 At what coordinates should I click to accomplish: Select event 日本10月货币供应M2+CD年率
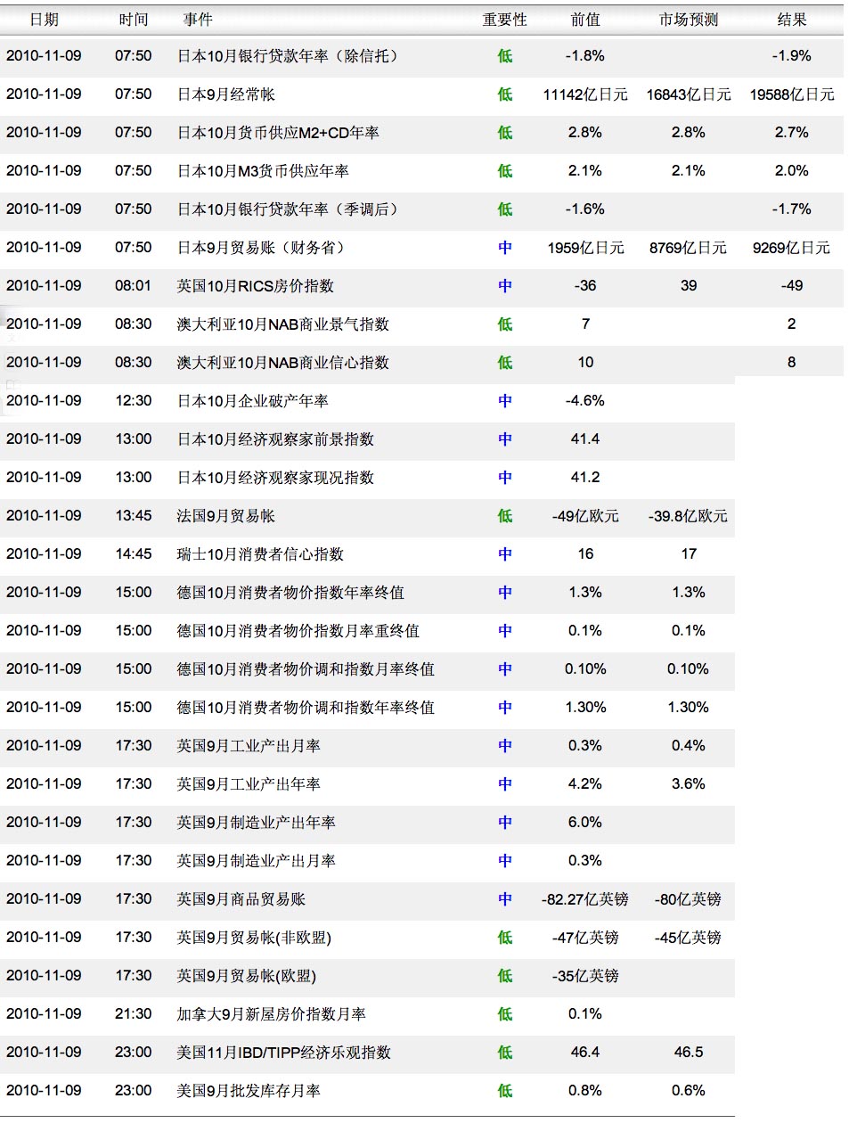click(278, 133)
